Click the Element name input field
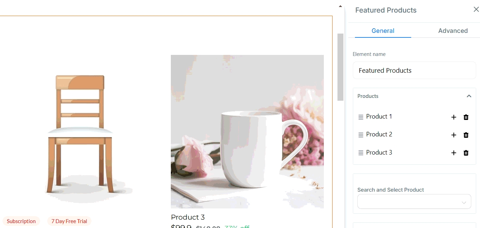Image resolution: width=480 pixels, height=228 pixels. click(414, 70)
